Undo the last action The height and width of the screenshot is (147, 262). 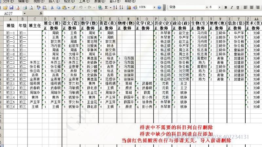[x=81, y=8]
